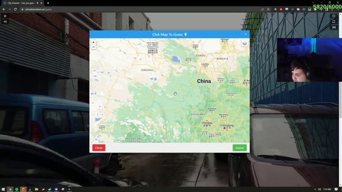
Task: Open notification center in taskbar
Action: click(x=336, y=189)
